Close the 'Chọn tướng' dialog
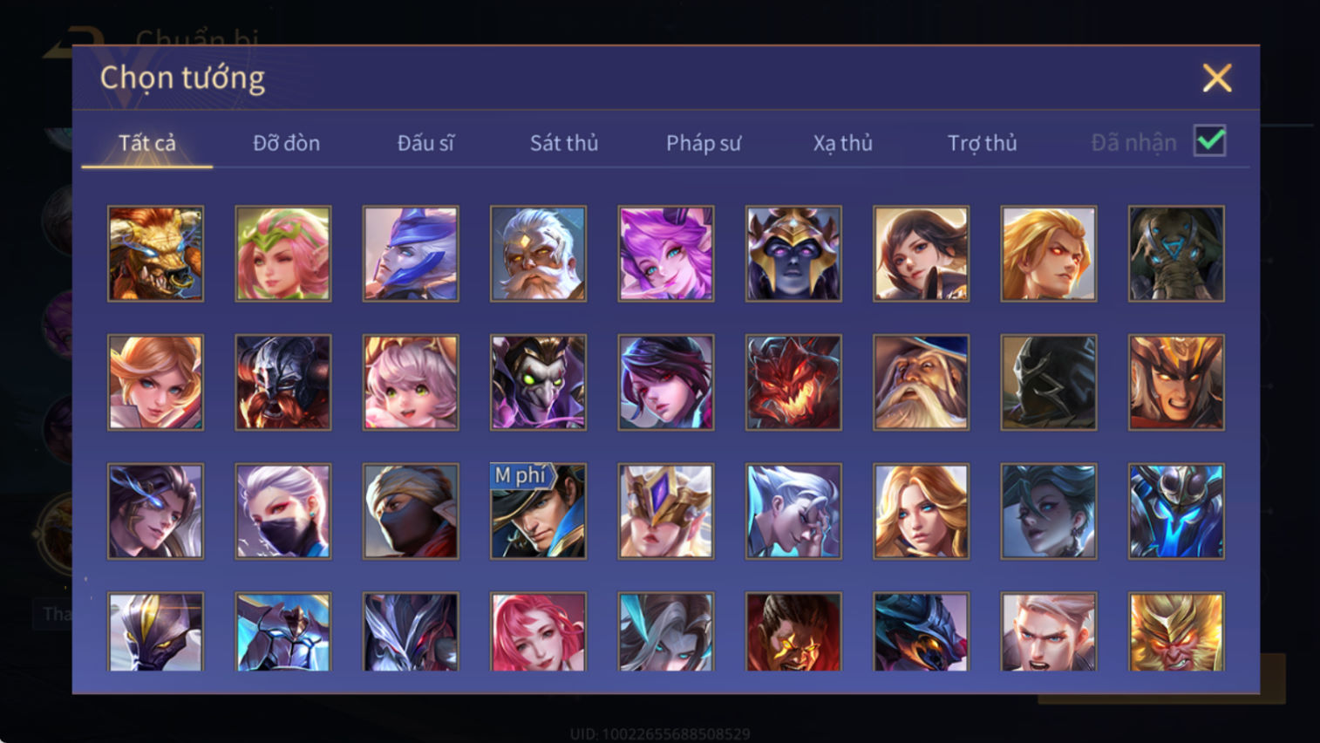Screen dimensions: 1320x743 click(1217, 78)
